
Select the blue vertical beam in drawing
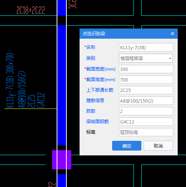(x=61, y=85)
